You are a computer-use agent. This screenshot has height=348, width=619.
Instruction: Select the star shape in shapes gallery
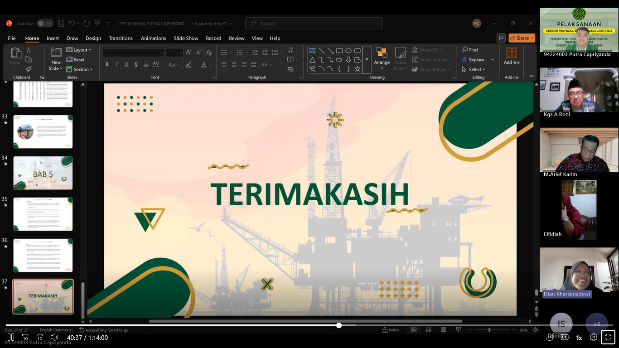(x=358, y=69)
